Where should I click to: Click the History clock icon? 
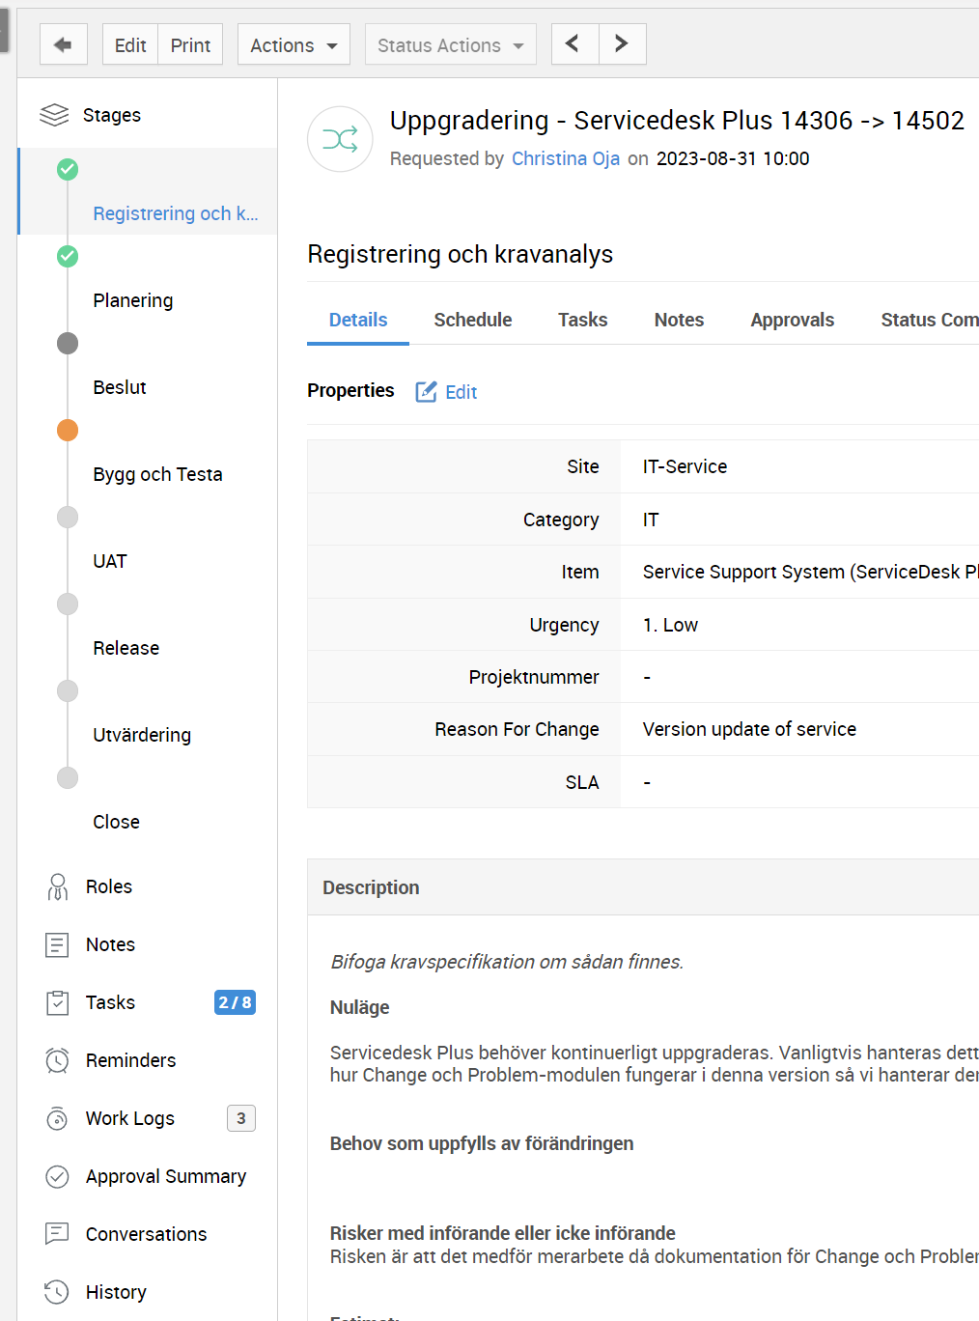point(57,1292)
